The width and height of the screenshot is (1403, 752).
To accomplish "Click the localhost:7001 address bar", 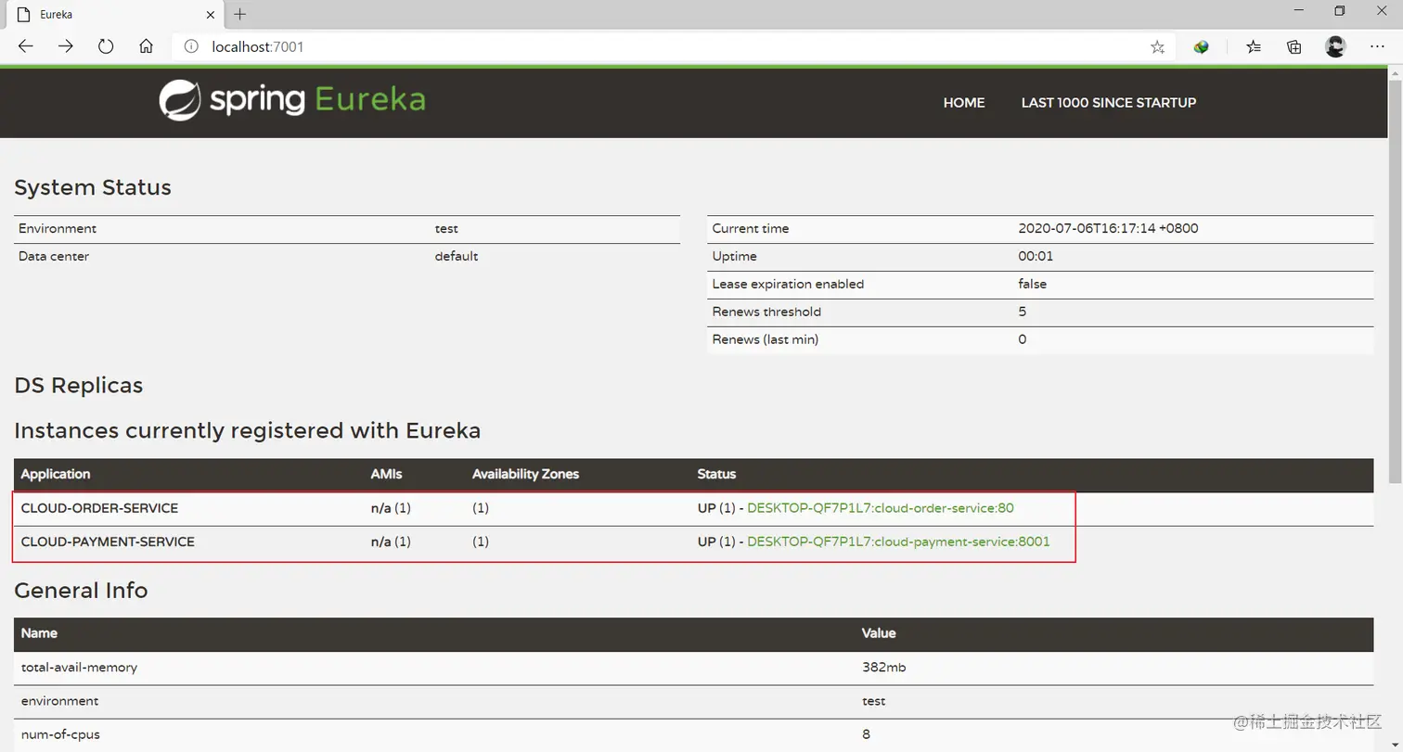I will pyautogui.click(x=673, y=46).
